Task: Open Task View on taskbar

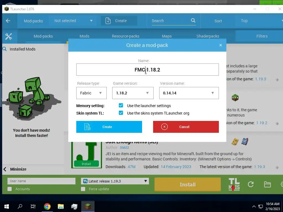Action: point(33,206)
